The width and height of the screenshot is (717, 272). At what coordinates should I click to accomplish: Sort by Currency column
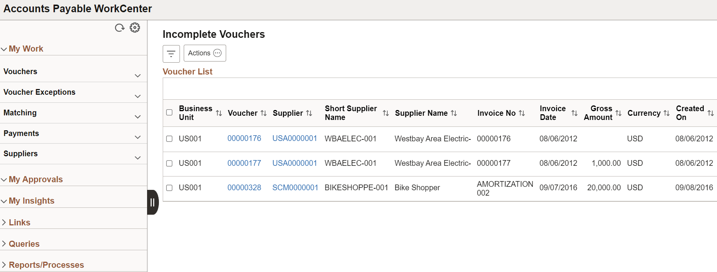[667, 113]
